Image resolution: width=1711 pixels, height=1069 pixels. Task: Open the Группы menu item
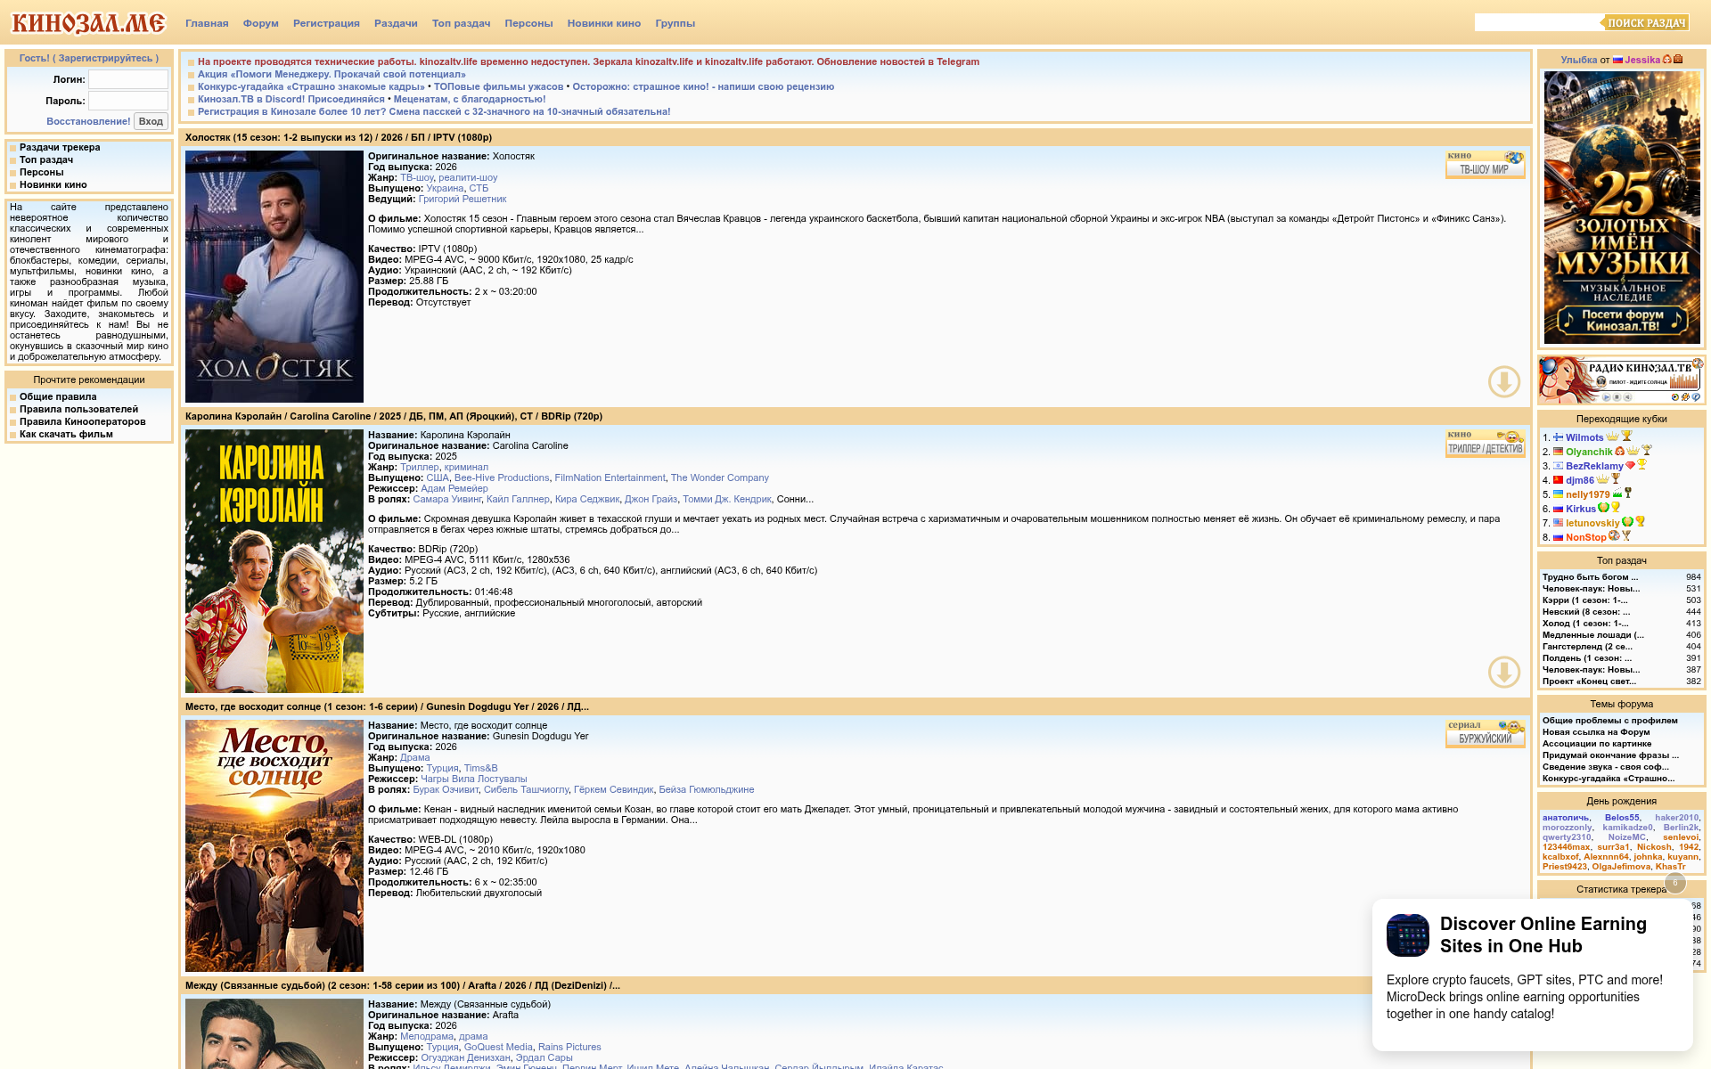675,23
